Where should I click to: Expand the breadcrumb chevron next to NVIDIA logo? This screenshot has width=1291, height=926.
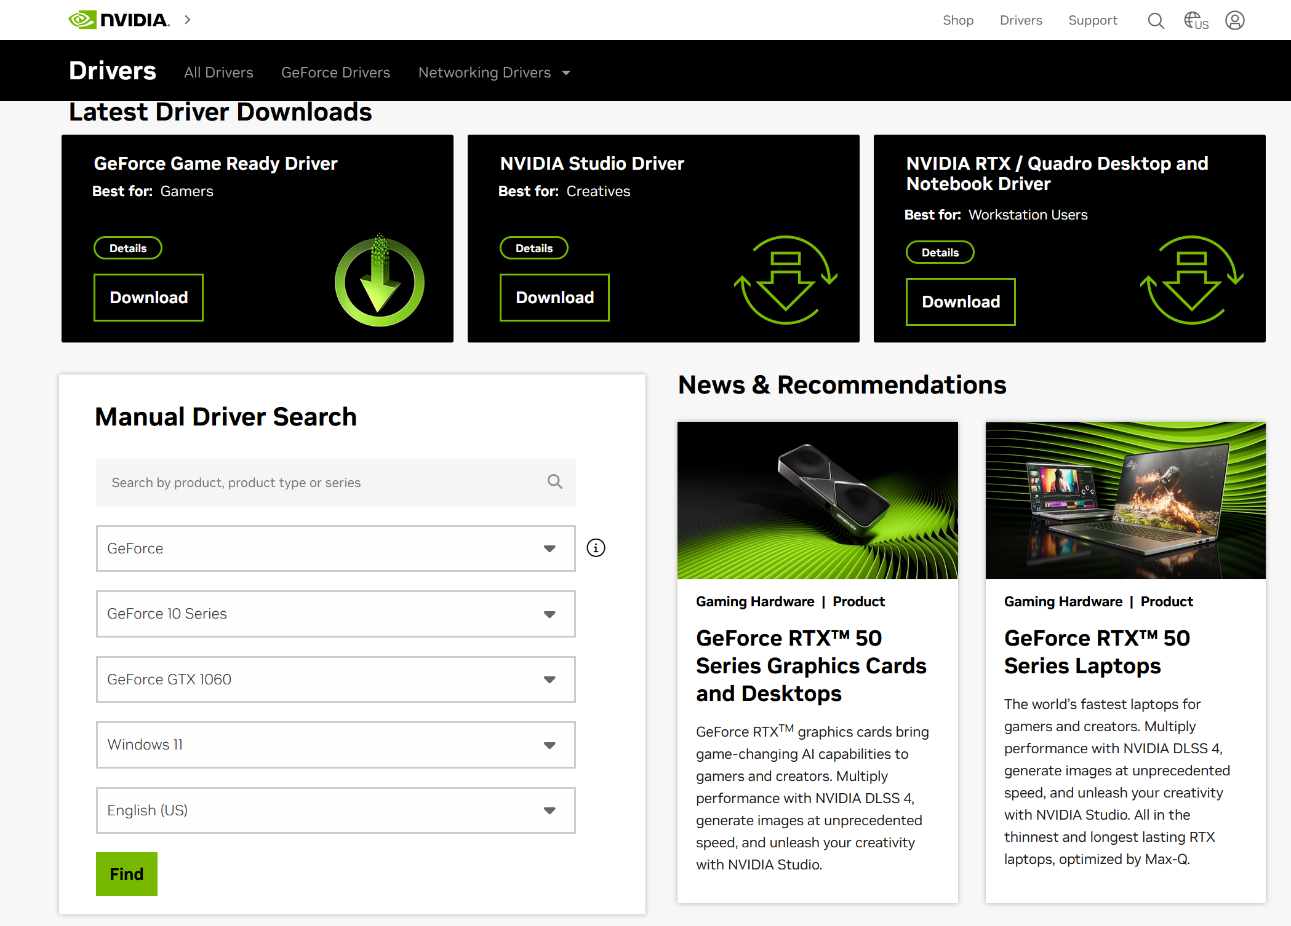pyautogui.click(x=188, y=20)
